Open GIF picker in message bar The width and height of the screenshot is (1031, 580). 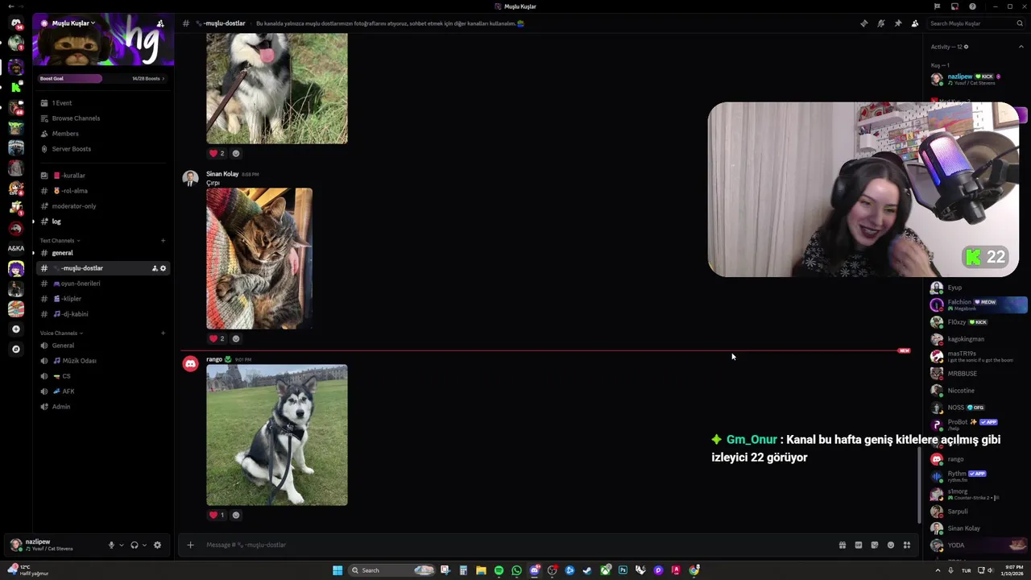coord(859,545)
